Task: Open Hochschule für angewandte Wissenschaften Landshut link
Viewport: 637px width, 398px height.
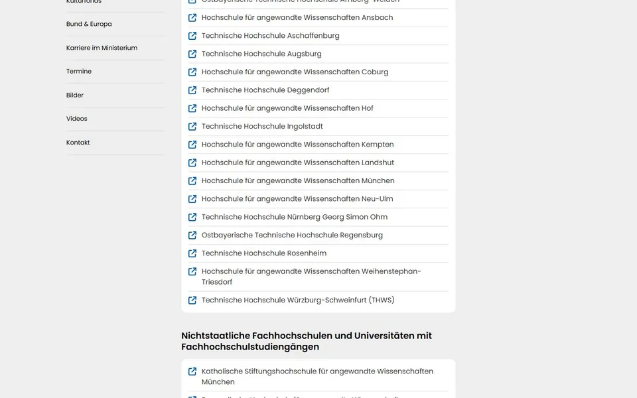Action: pos(298,163)
